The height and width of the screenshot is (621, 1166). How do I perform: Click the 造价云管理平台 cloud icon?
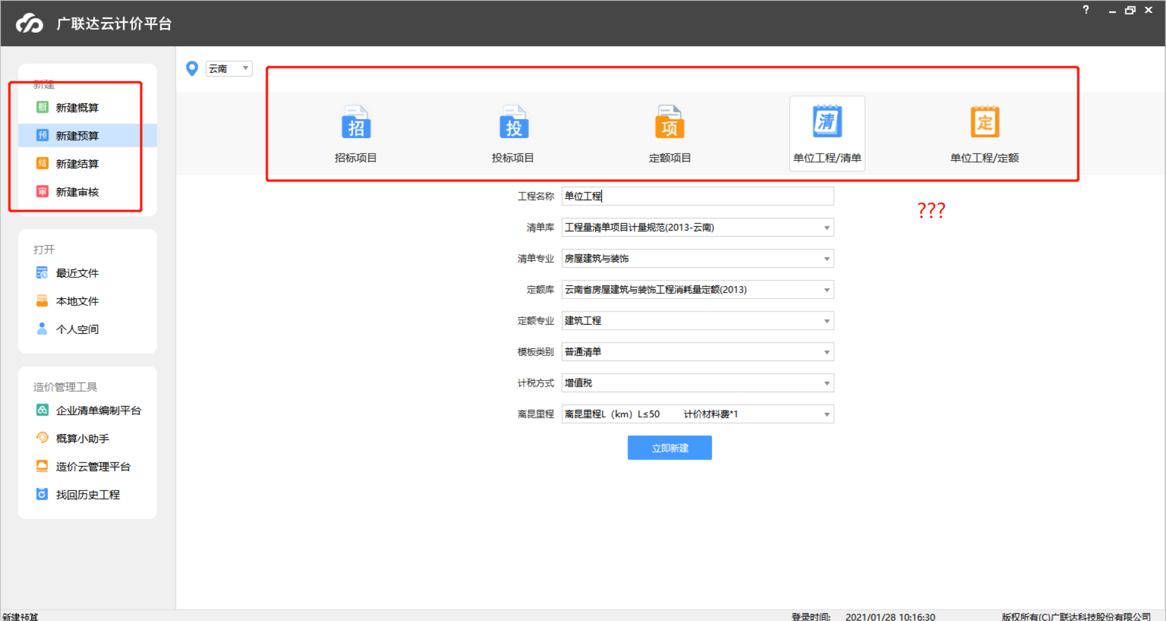click(x=42, y=466)
